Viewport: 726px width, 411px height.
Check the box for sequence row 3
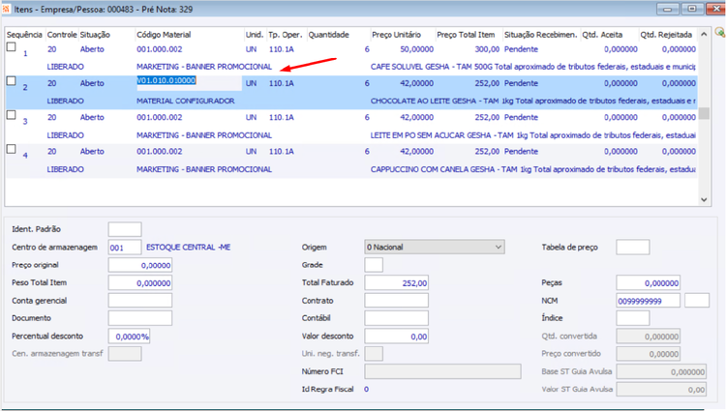point(11,115)
